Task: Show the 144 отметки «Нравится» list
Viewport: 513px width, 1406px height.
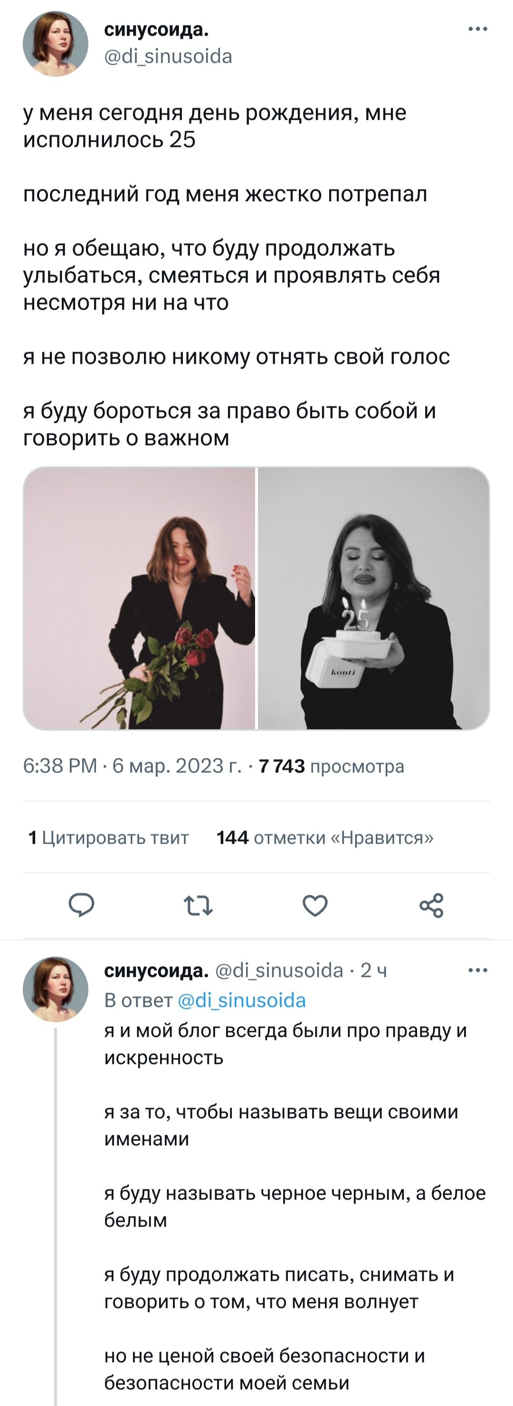Action: (325, 837)
